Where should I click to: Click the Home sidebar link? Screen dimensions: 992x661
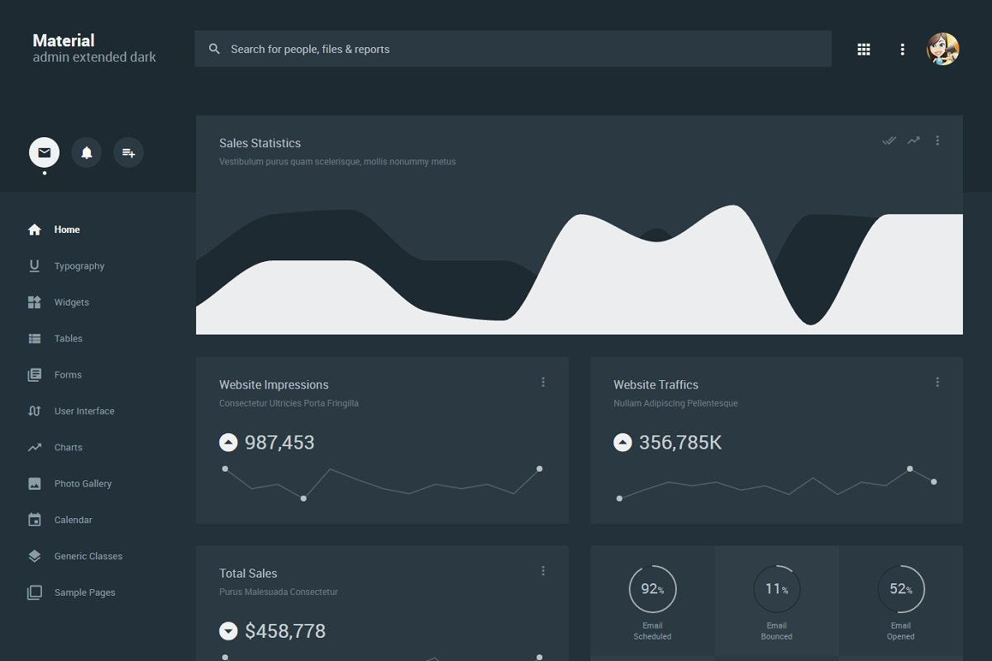tap(67, 230)
